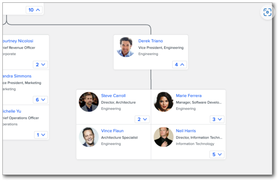Select Engineering department under Vince Flaun

pyautogui.click(x=111, y=144)
